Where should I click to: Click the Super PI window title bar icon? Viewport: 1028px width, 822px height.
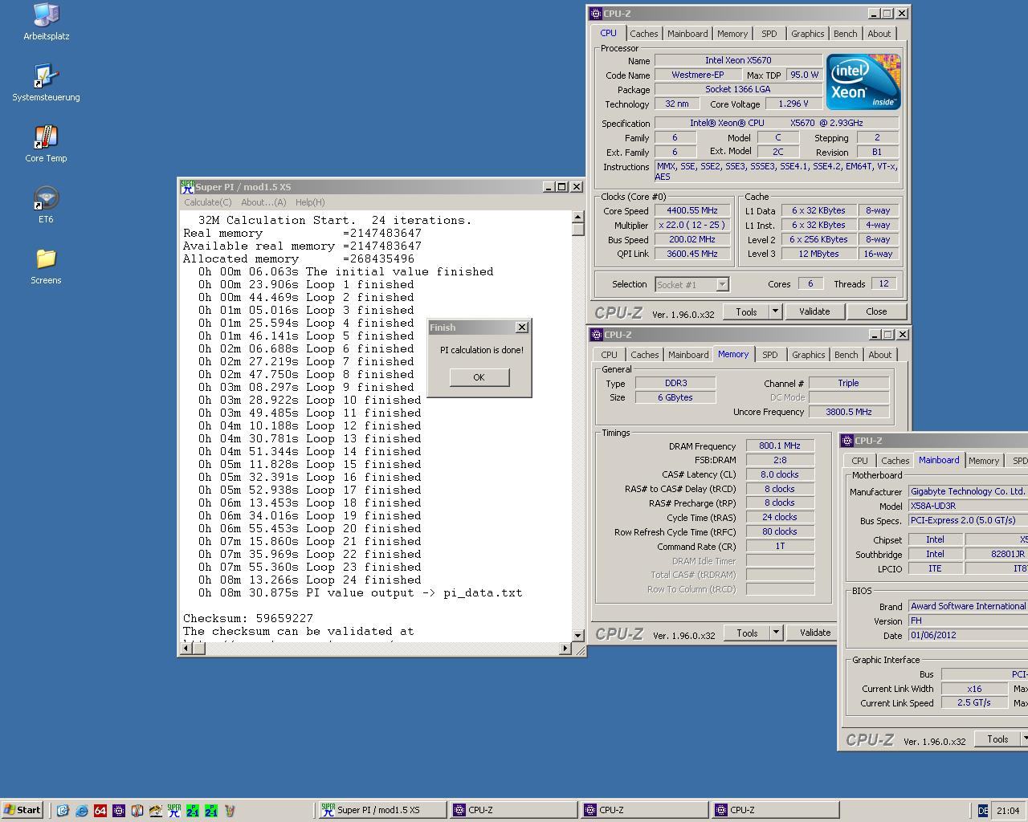click(x=187, y=186)
